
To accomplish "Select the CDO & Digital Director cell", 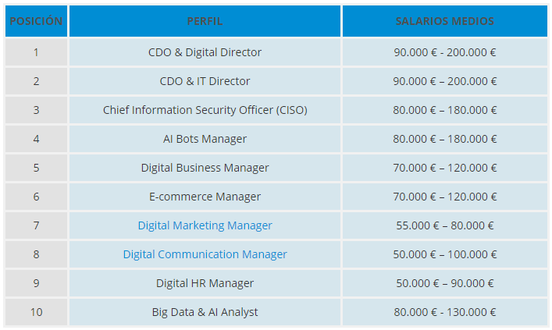I will 205,52.
